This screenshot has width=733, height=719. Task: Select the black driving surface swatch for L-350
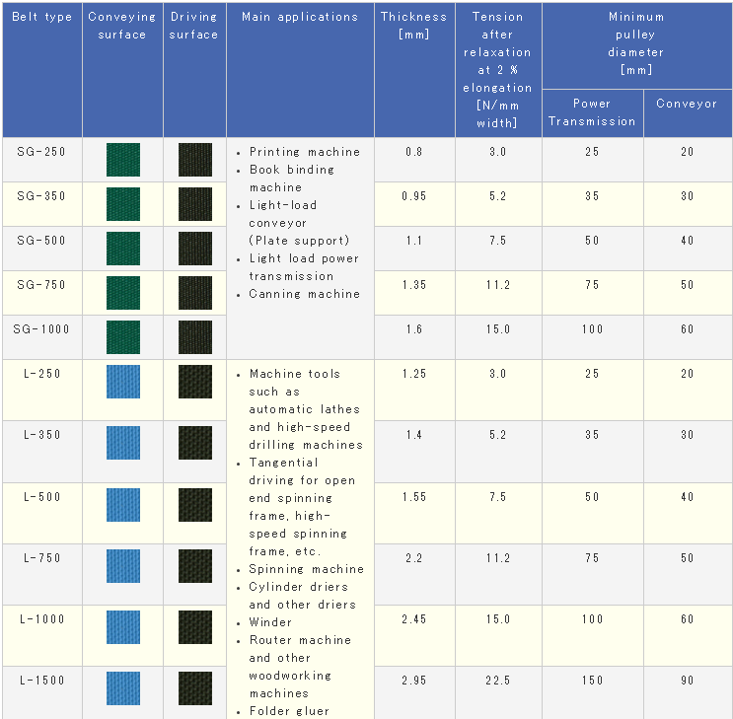click(194, 443)
